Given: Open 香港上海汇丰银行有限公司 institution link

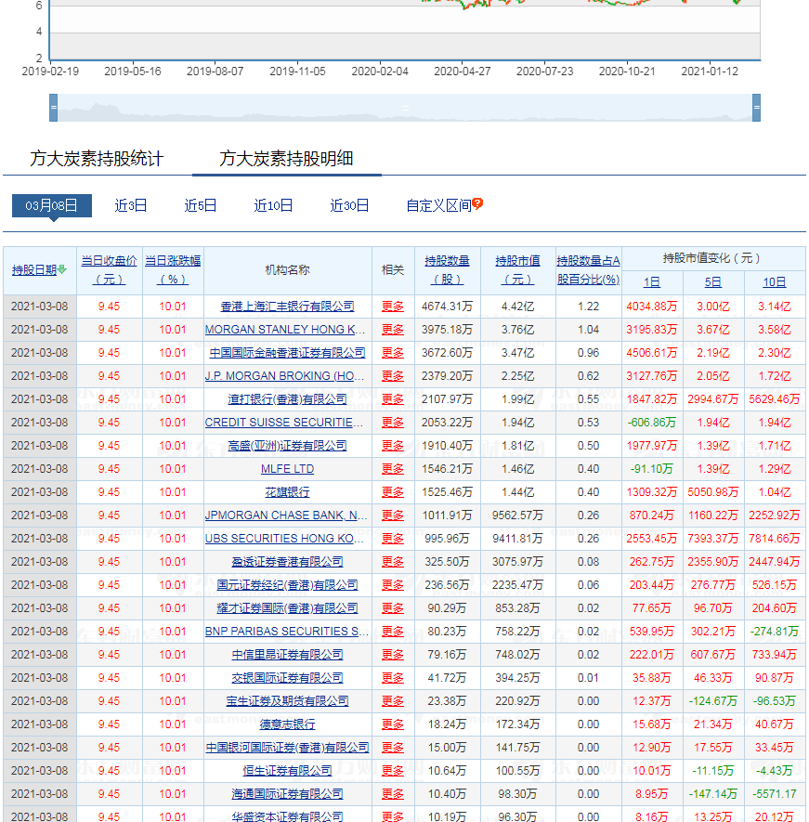Looking at the screenshot, I should [x=287, y=307].
